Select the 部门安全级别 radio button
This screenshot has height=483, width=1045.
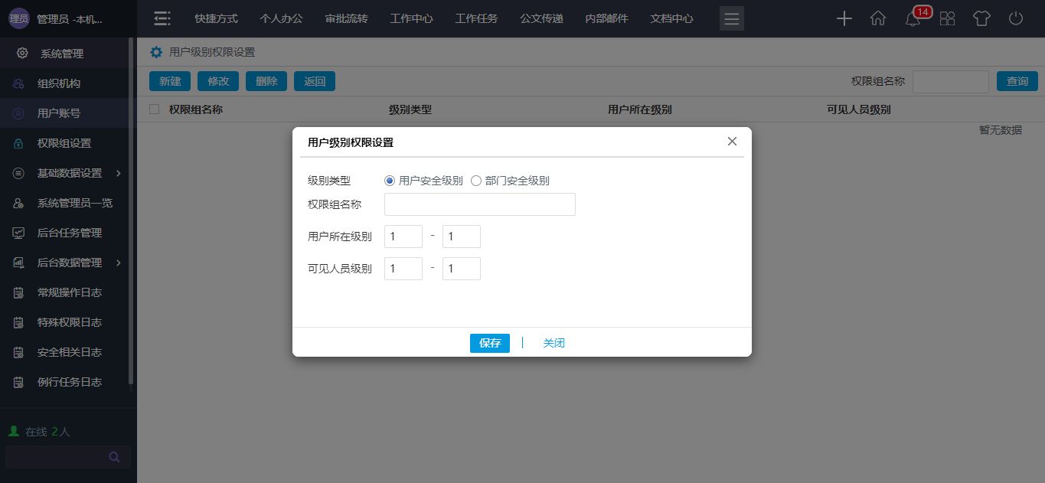476,181
